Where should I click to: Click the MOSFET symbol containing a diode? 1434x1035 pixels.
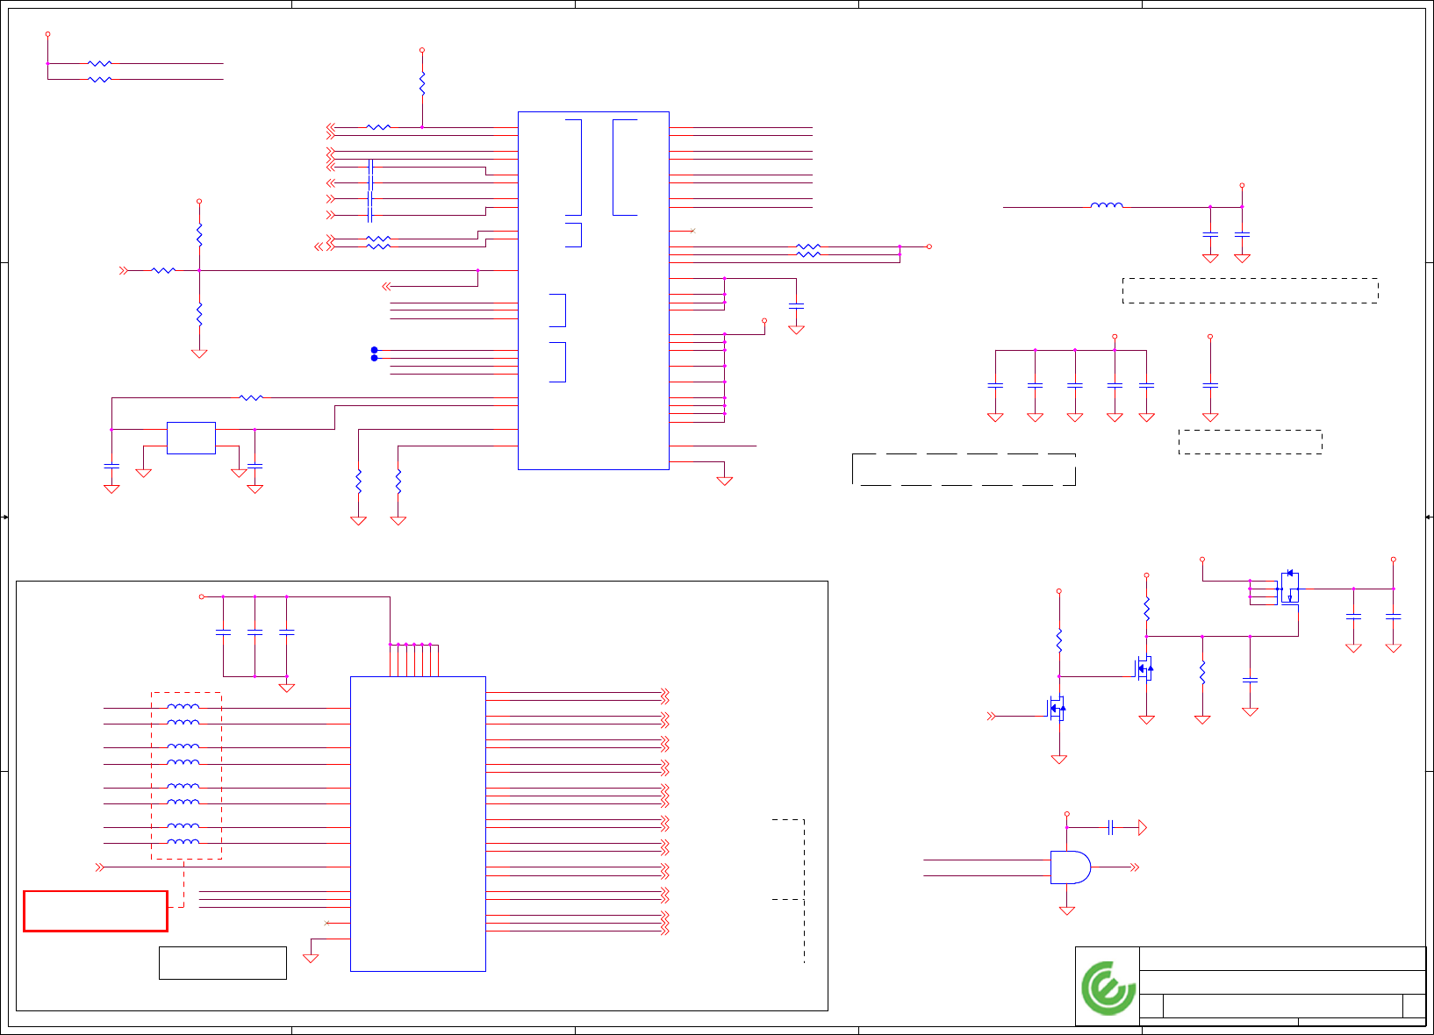tap(1288, 588)
